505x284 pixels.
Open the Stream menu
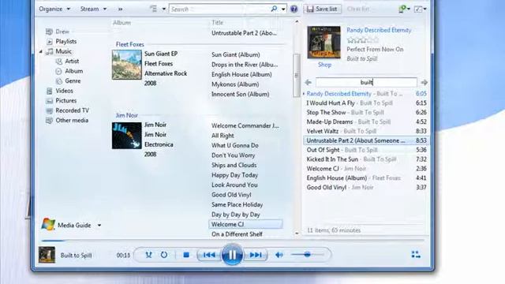[93, 9]
